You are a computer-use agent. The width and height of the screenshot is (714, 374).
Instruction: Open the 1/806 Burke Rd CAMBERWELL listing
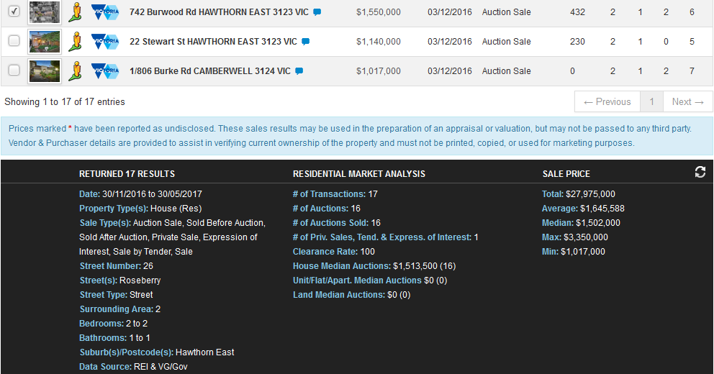(210, 71)
